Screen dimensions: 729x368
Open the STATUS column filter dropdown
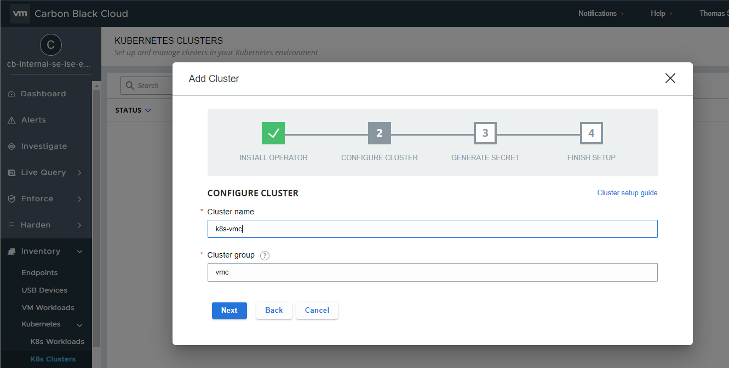click(x=147, y=110)
